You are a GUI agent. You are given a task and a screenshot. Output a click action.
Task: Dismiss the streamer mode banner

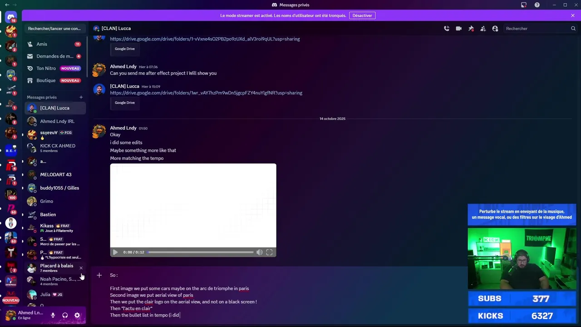(573, 15)
